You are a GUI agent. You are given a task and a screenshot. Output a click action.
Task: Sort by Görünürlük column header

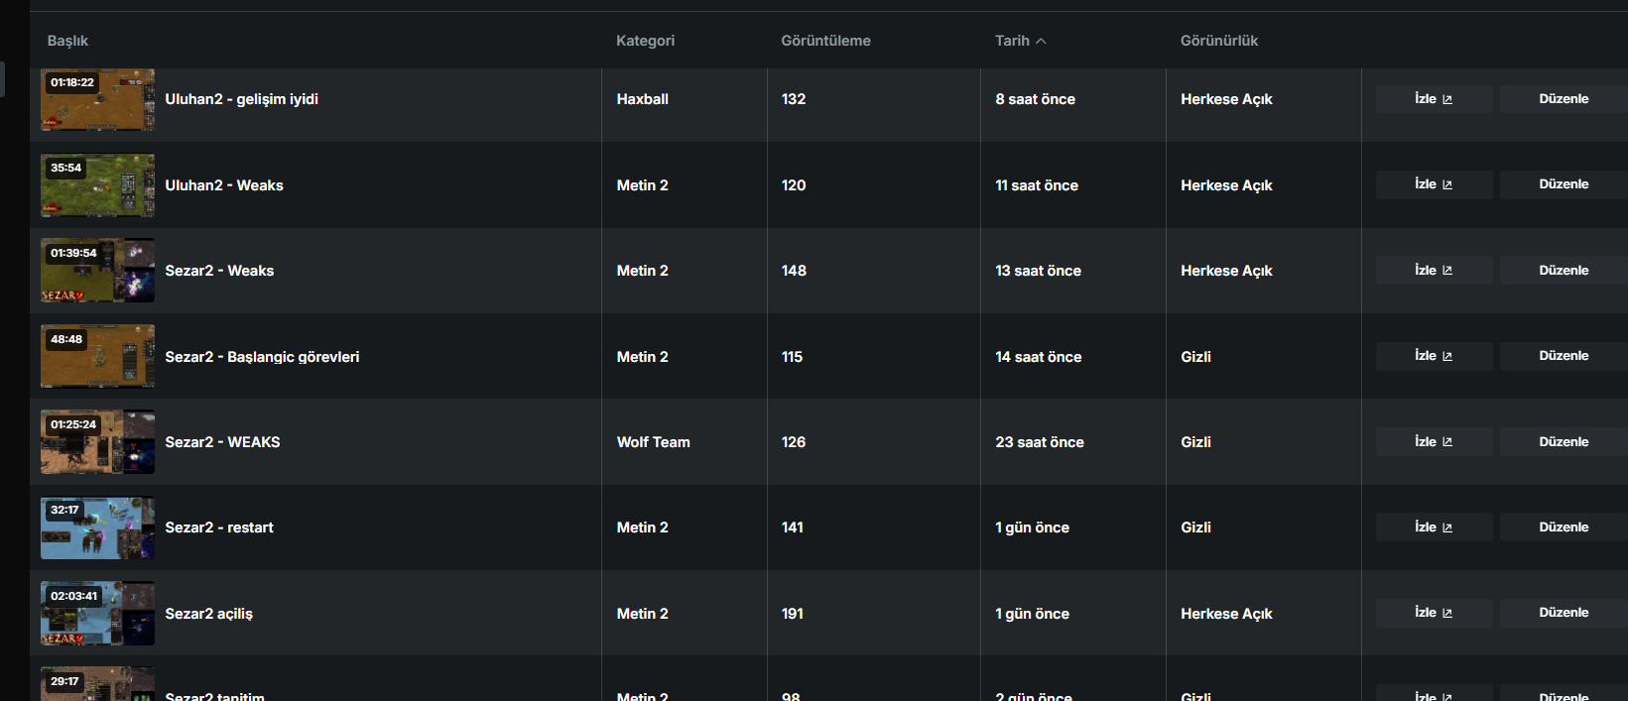[1218, 41]
